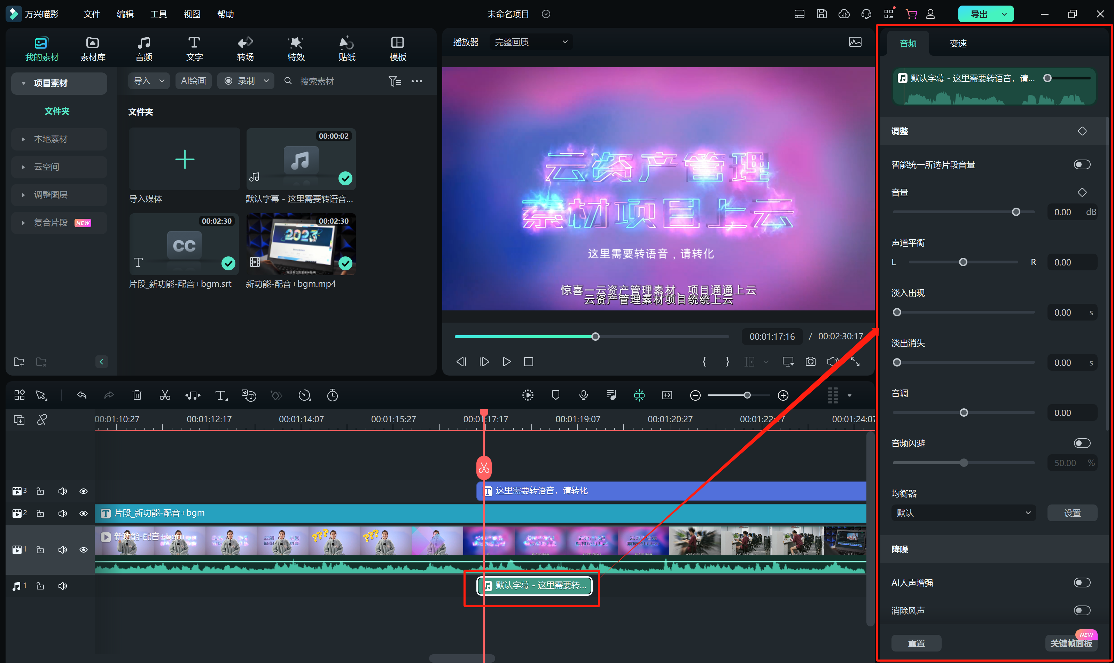Click the 关键帧面板 keyframe panel button

[1071, 643]
